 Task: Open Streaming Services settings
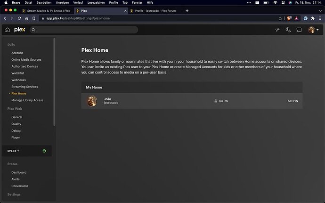point(24,87)
